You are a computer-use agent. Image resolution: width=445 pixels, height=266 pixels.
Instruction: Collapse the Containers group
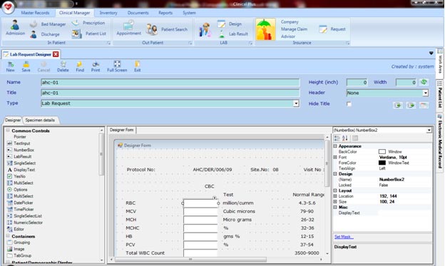(8, 236)
